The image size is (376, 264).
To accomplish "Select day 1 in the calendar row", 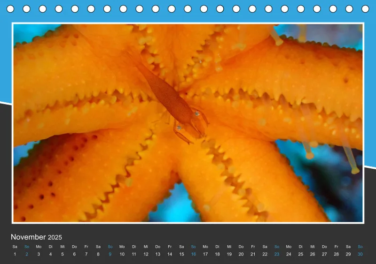I will tap(15, 254).
